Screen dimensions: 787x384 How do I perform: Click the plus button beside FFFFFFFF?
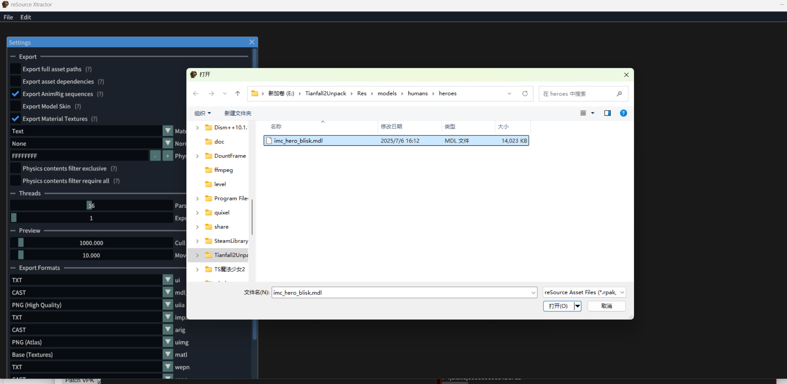(x=168, y=156)
